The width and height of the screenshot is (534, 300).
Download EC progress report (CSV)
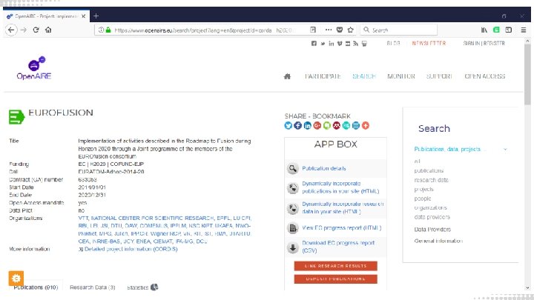(338, 247)
